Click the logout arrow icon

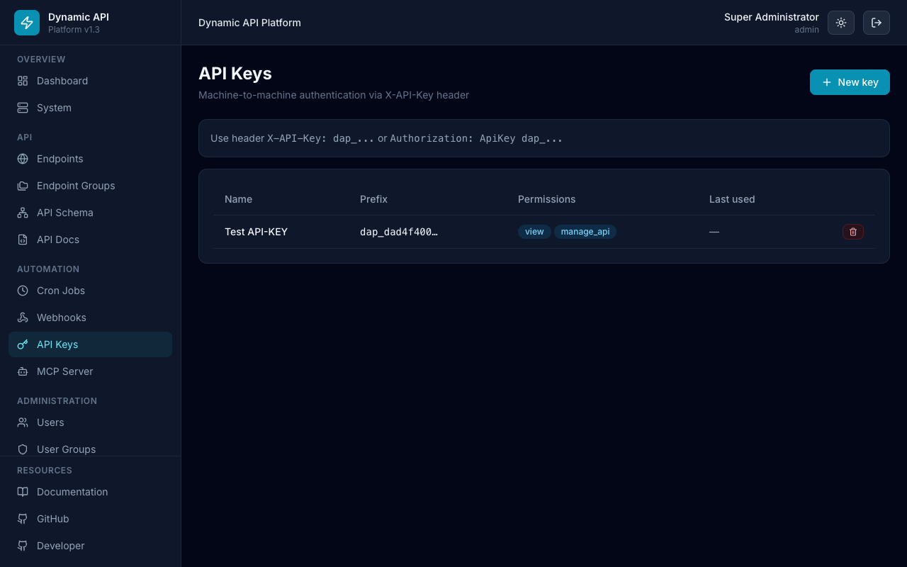[x=877, y=23]
